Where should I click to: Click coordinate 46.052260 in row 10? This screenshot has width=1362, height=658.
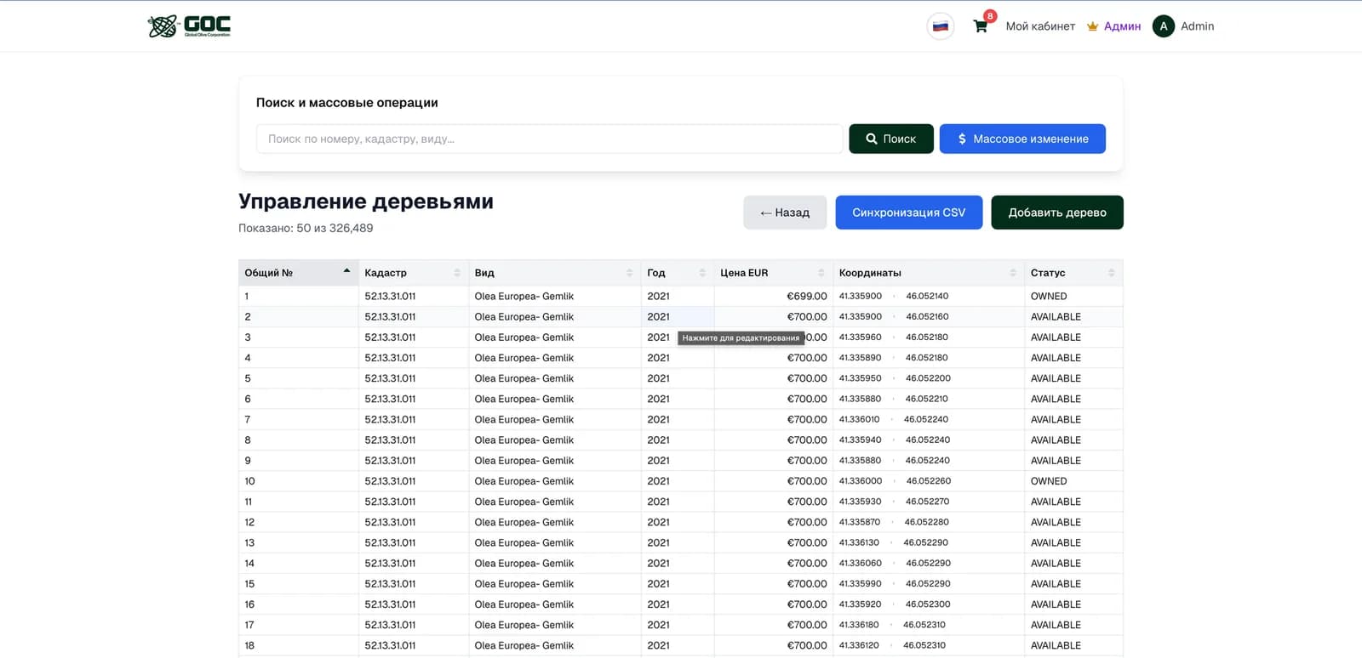click(928, 481)
